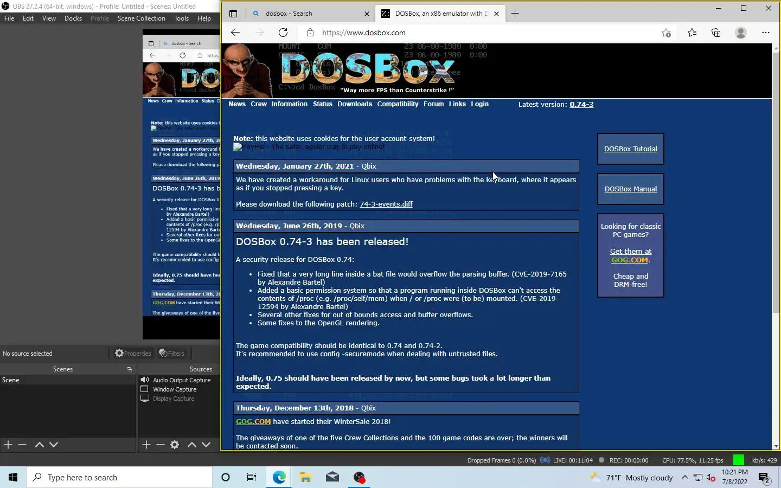Open the OBS Edit menu
This screenshot has width=781, height=488.
click(x=28, y=18)
